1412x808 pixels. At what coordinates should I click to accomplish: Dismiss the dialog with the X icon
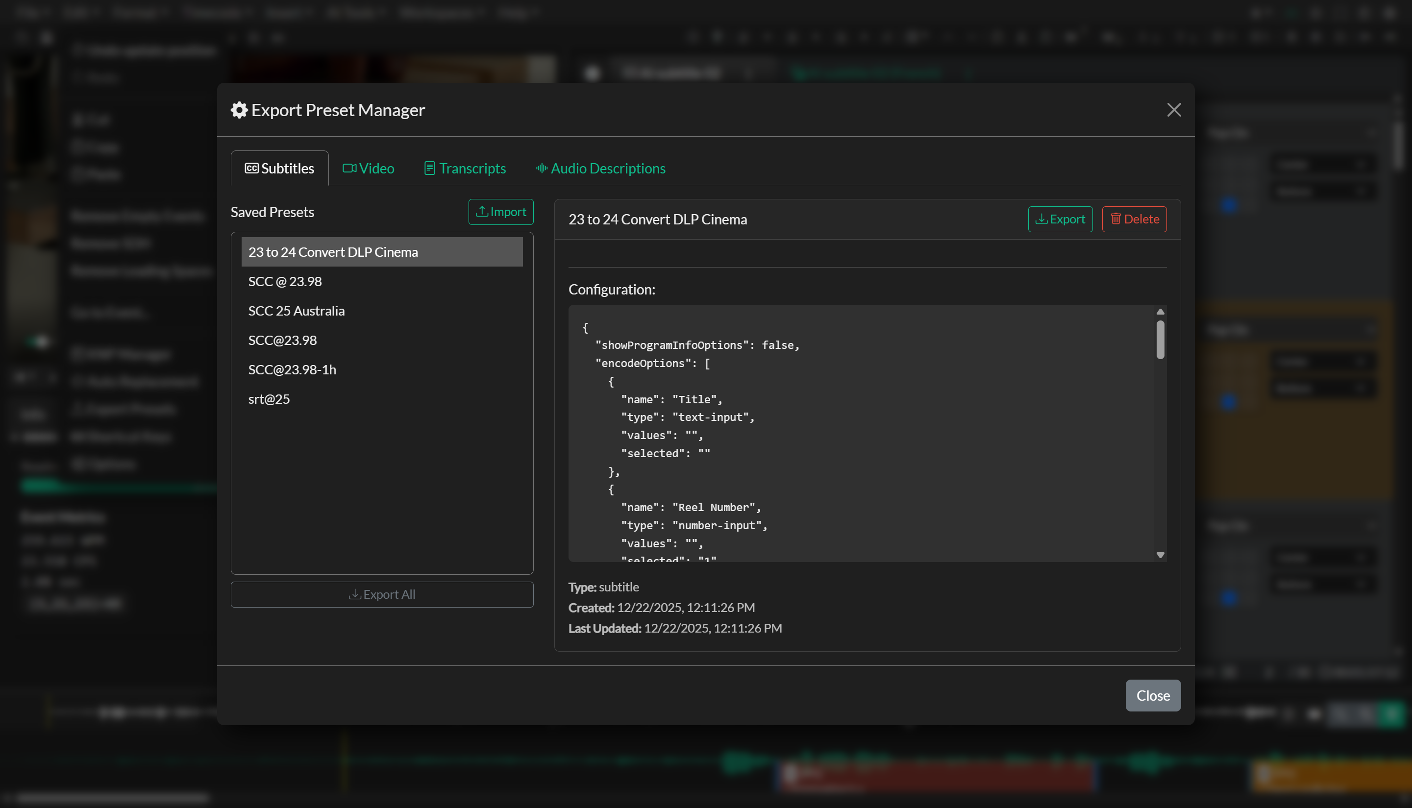click(x=1174, y=109)
